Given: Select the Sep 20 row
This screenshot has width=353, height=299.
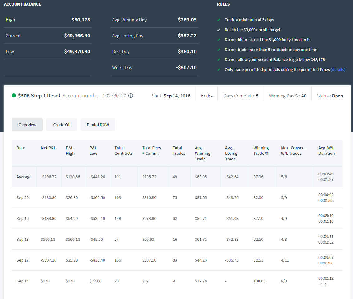Looking at the screenshot, I should click(x=177, y=197).
